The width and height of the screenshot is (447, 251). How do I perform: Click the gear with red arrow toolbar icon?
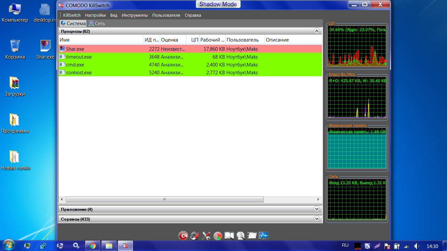tap(195, 235)
